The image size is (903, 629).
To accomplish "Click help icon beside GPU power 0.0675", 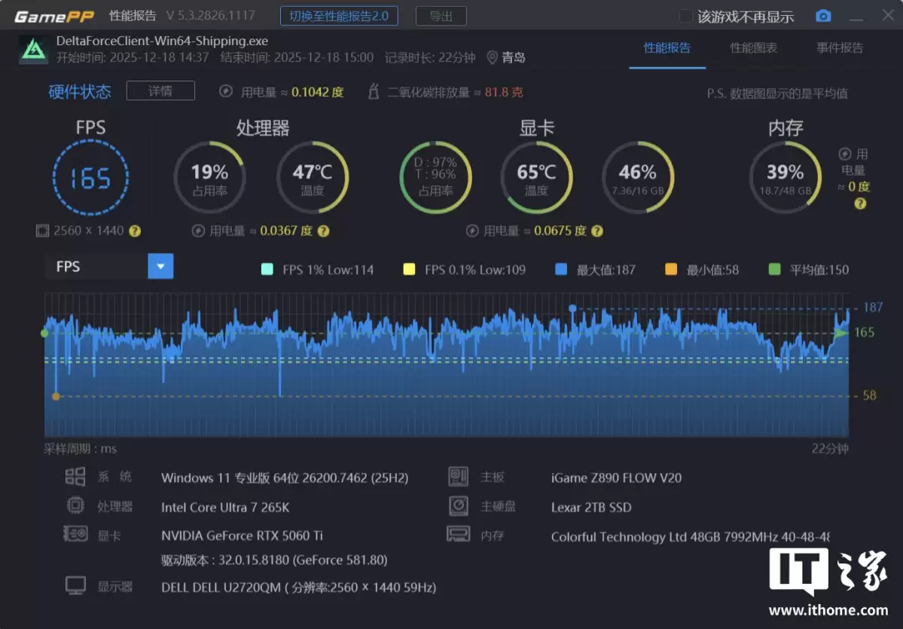I will pos(596,231).
